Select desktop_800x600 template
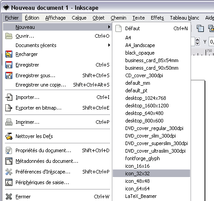 coord(151,121)
